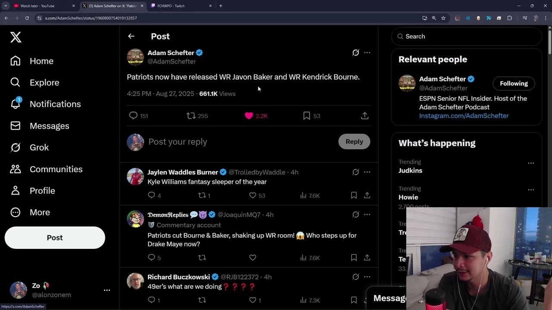Open account menu dots beside Zo

coord(107,290)
